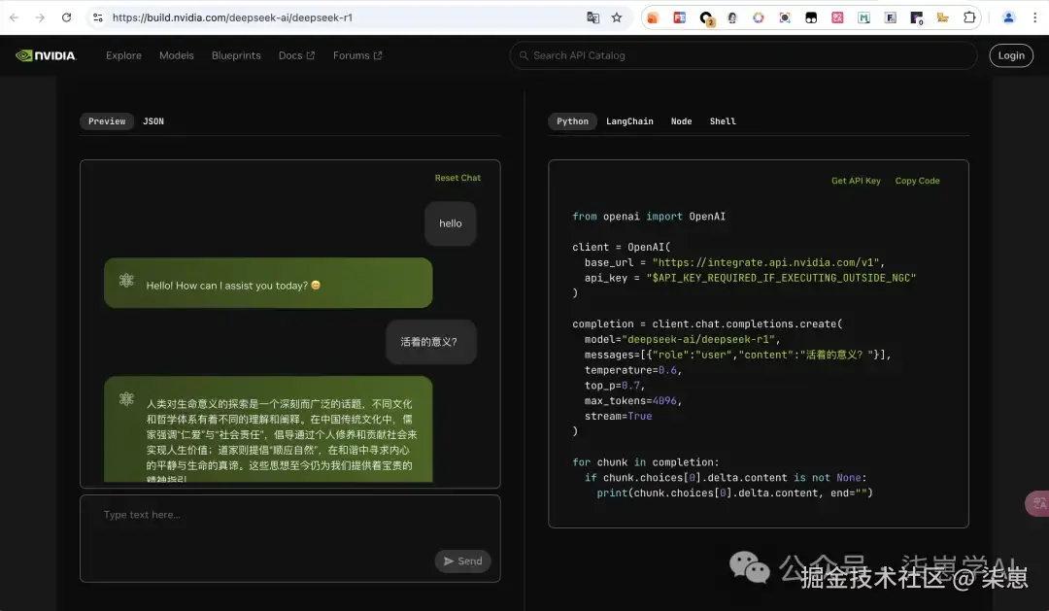The image size is (1049, 611).
Task: Select the Shell code tab
Action: point(723,121)
